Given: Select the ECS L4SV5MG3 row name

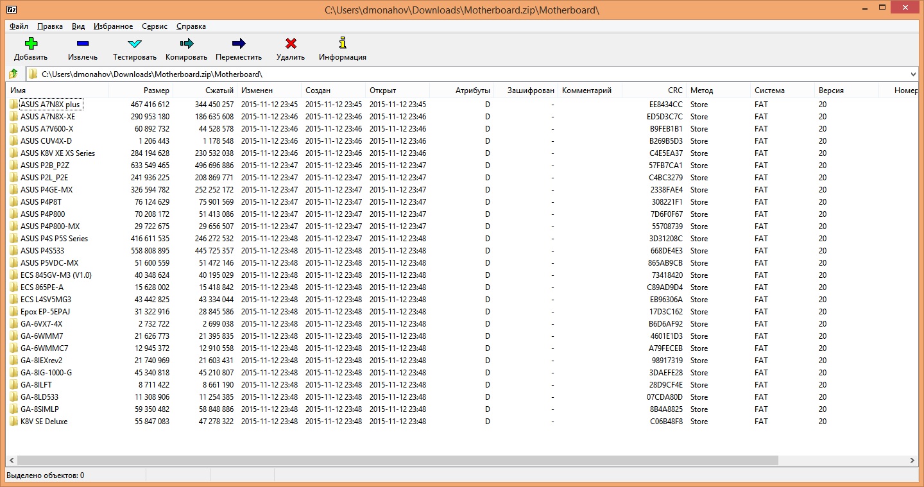Looking at the screenshot, I should (x=46, y=299).
